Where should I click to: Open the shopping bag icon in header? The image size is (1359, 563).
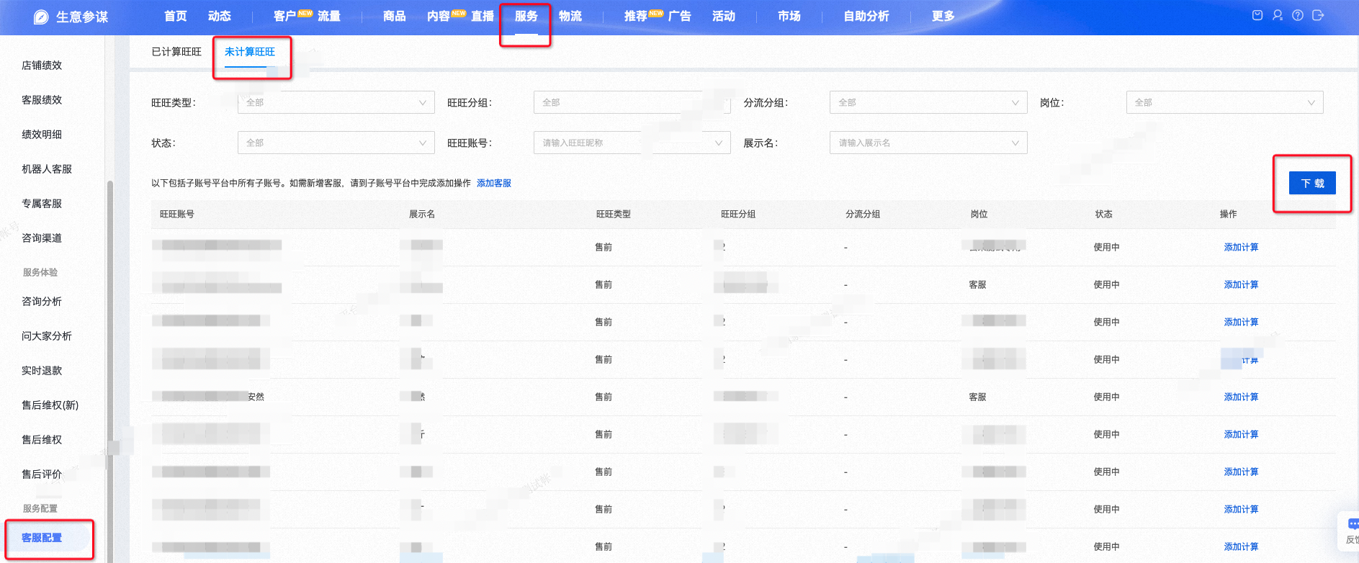1257,15
